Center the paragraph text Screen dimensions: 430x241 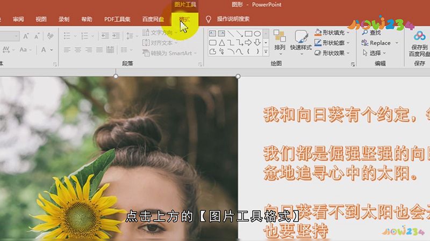(78, 50)
